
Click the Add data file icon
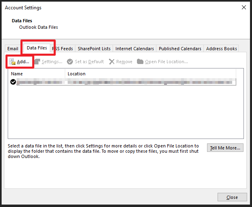pos(12,62)
